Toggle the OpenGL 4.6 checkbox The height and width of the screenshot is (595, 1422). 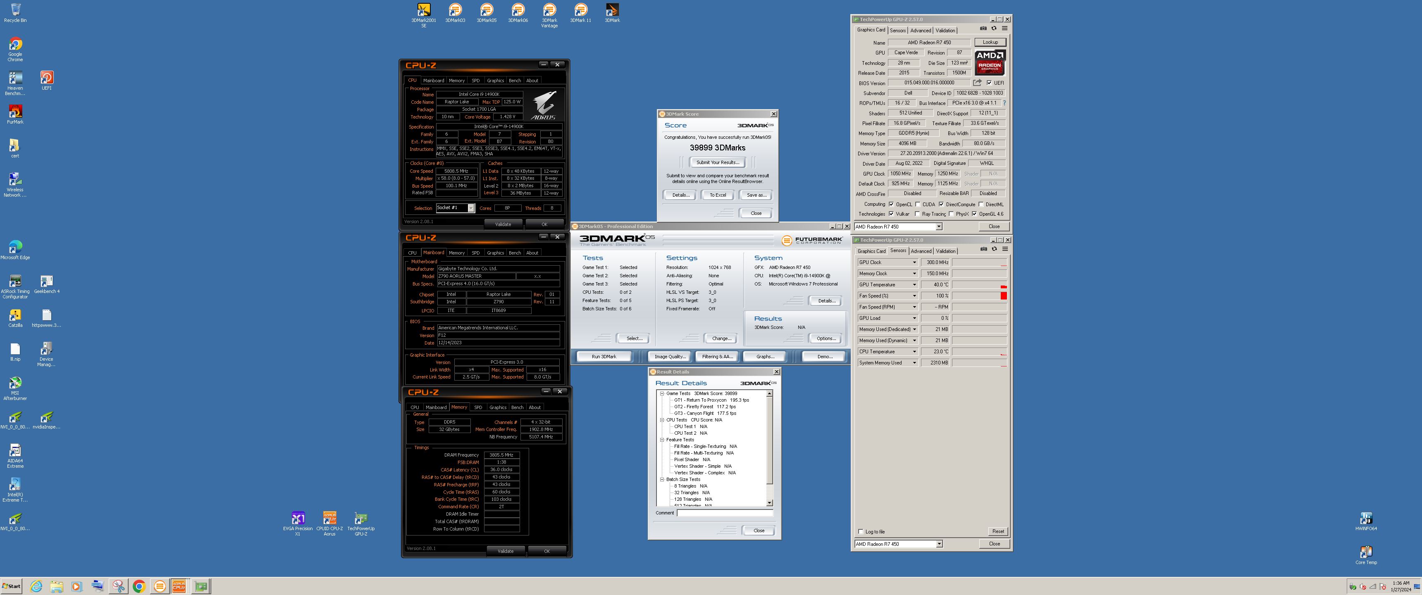[x=974, y=214]
